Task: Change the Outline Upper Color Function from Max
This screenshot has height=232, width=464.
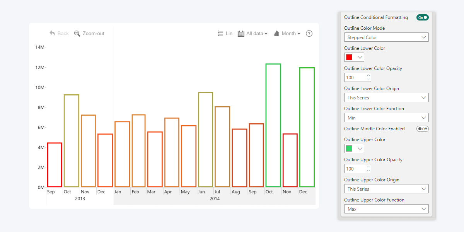Action: [386, 209]
